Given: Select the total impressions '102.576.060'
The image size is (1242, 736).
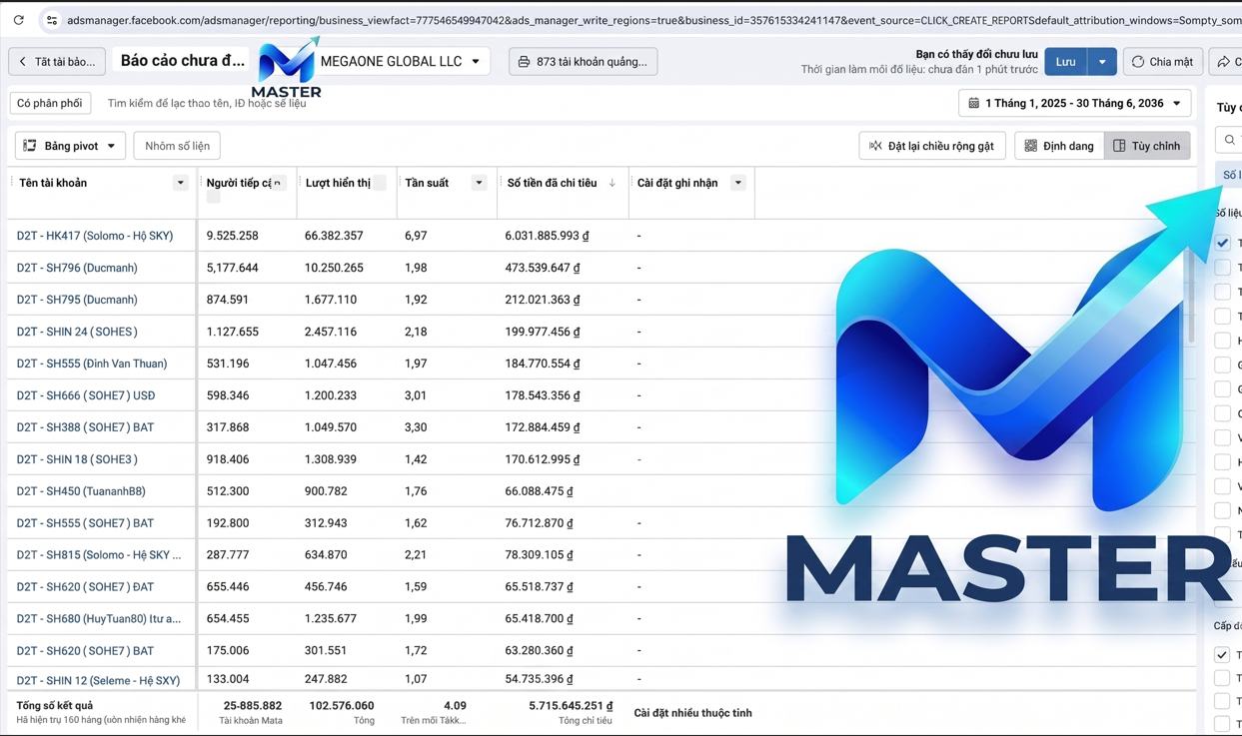Looking at the screenshot, I should [342, 705].
